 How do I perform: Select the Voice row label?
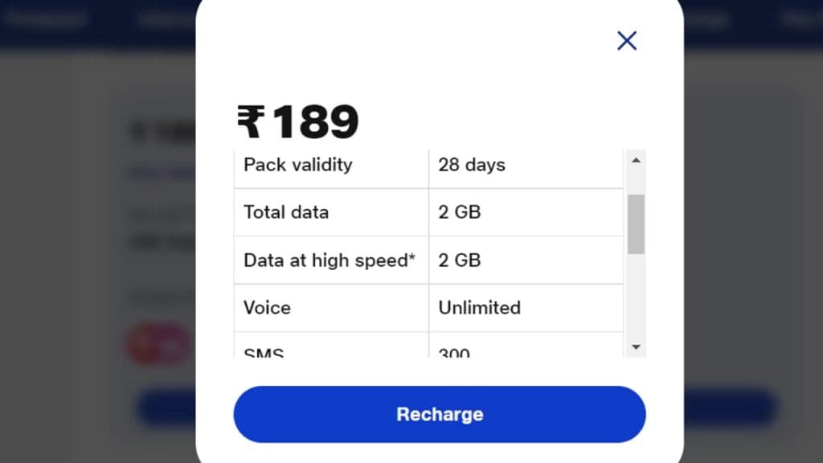267,308
